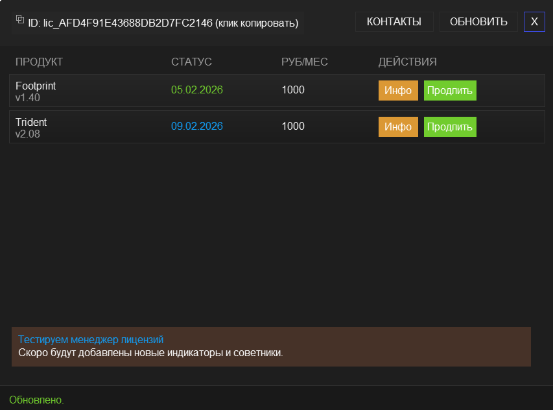Extend the Trident license via Продлить
Image resolution: width=553 pixels, height=410 pixels.
pyautogui.click(x=450, y=127)
